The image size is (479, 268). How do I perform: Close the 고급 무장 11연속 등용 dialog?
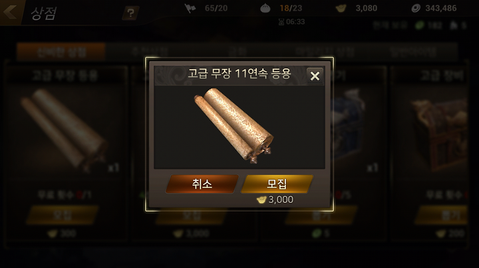click(315, 76)
